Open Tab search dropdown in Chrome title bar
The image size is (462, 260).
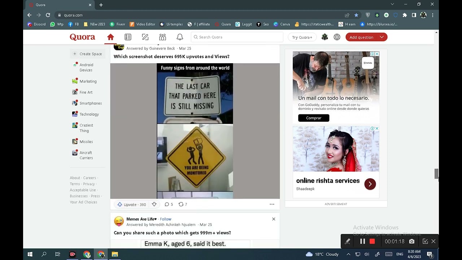[392, 4]
